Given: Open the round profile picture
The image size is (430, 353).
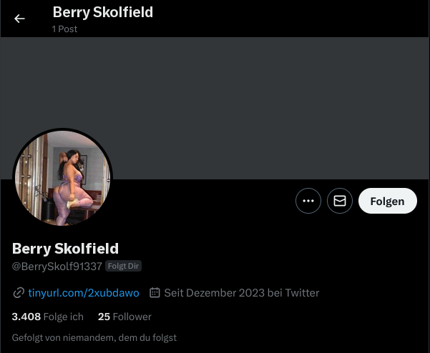Looking at the screenshot, I should [x=62, y=178].
